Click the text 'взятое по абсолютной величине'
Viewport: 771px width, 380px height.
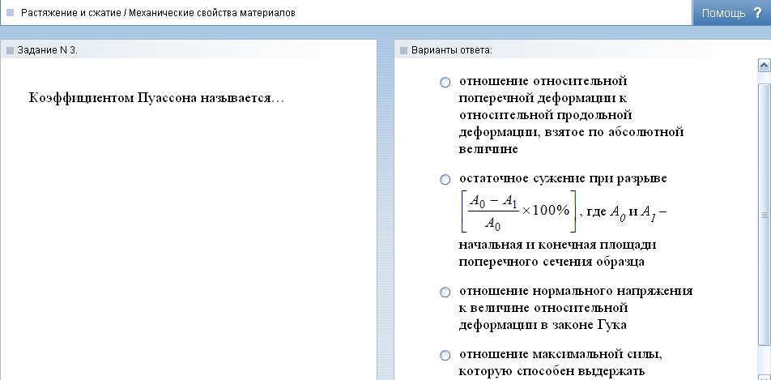click(572, 141)
